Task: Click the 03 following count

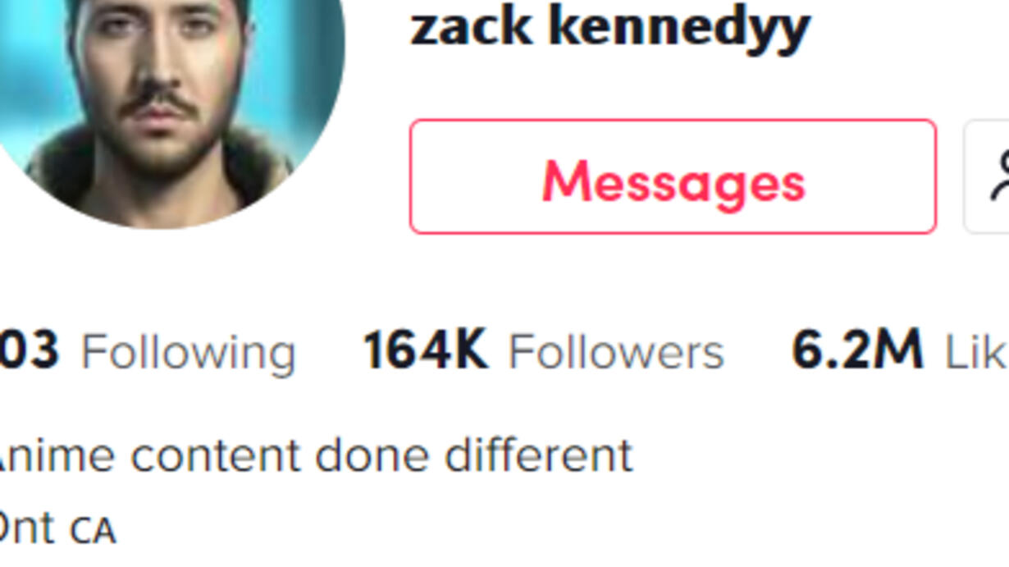Action: coord(30,350)
